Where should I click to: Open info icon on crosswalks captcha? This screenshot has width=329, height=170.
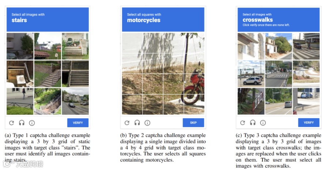pos(263,123)
